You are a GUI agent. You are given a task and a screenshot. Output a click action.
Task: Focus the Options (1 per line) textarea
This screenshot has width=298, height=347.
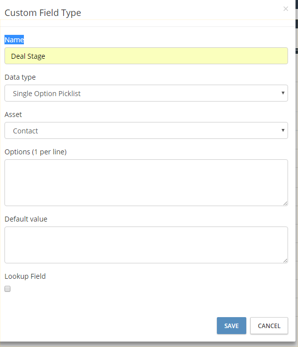[146, 183]
